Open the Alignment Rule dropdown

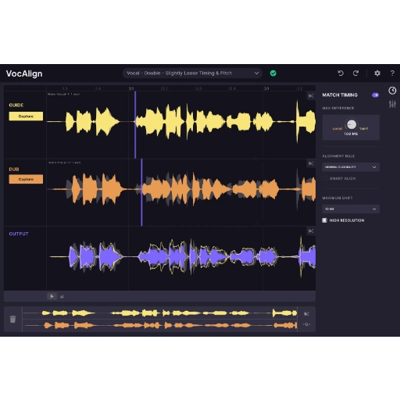click(351, 167)
